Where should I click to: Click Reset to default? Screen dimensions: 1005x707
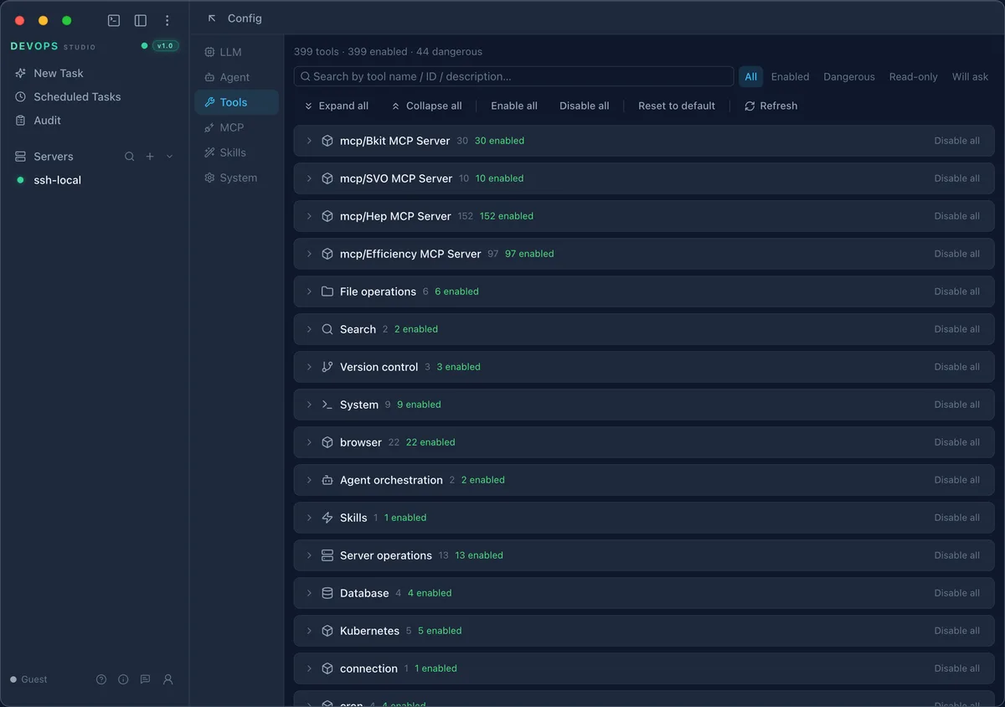(677, 106)
